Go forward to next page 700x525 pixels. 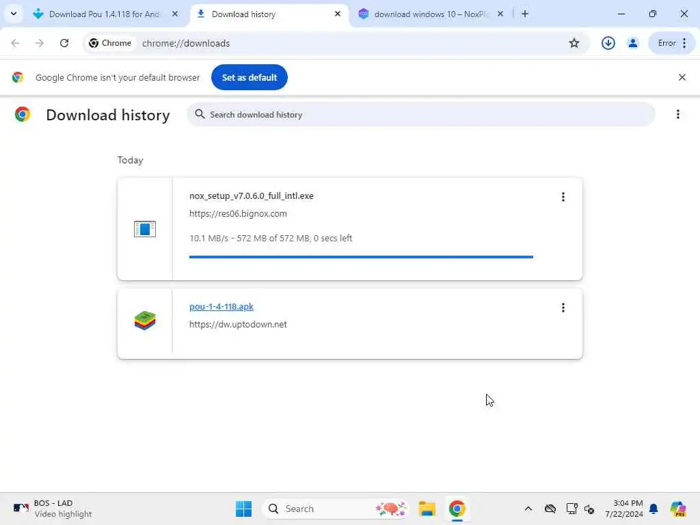click(40, 43)
